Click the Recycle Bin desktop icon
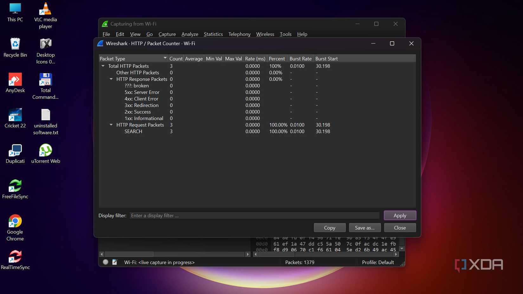The height and width of the screenshot is (294, 523). pyautogui.click(x=15, y=44)
